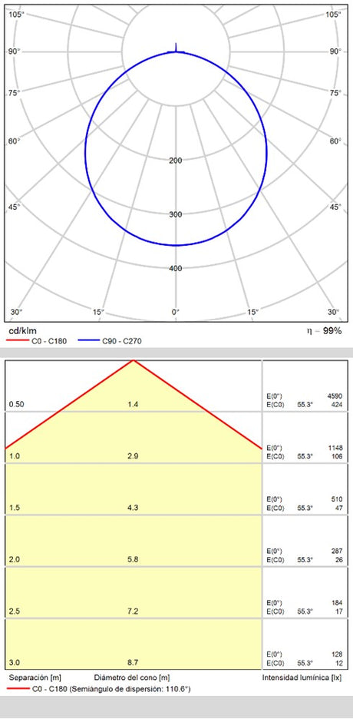Click the 0° label at chart bottom
This screenshot has width=353, height=719.
(176, 312)
